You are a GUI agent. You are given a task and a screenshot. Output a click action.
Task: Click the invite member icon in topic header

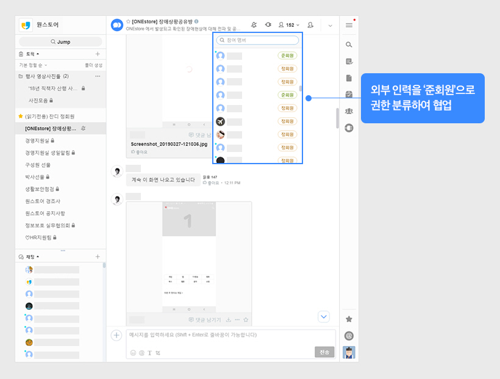310,25
